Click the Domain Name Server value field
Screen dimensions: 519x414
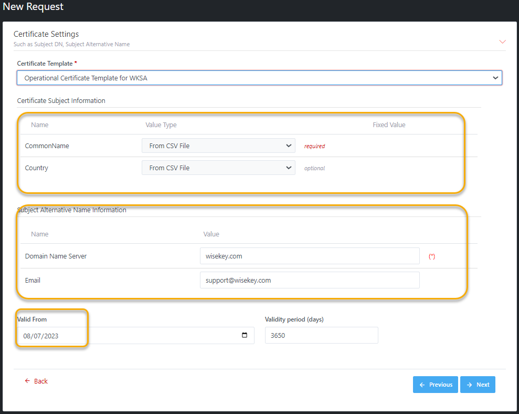click(x=310, y=256)
